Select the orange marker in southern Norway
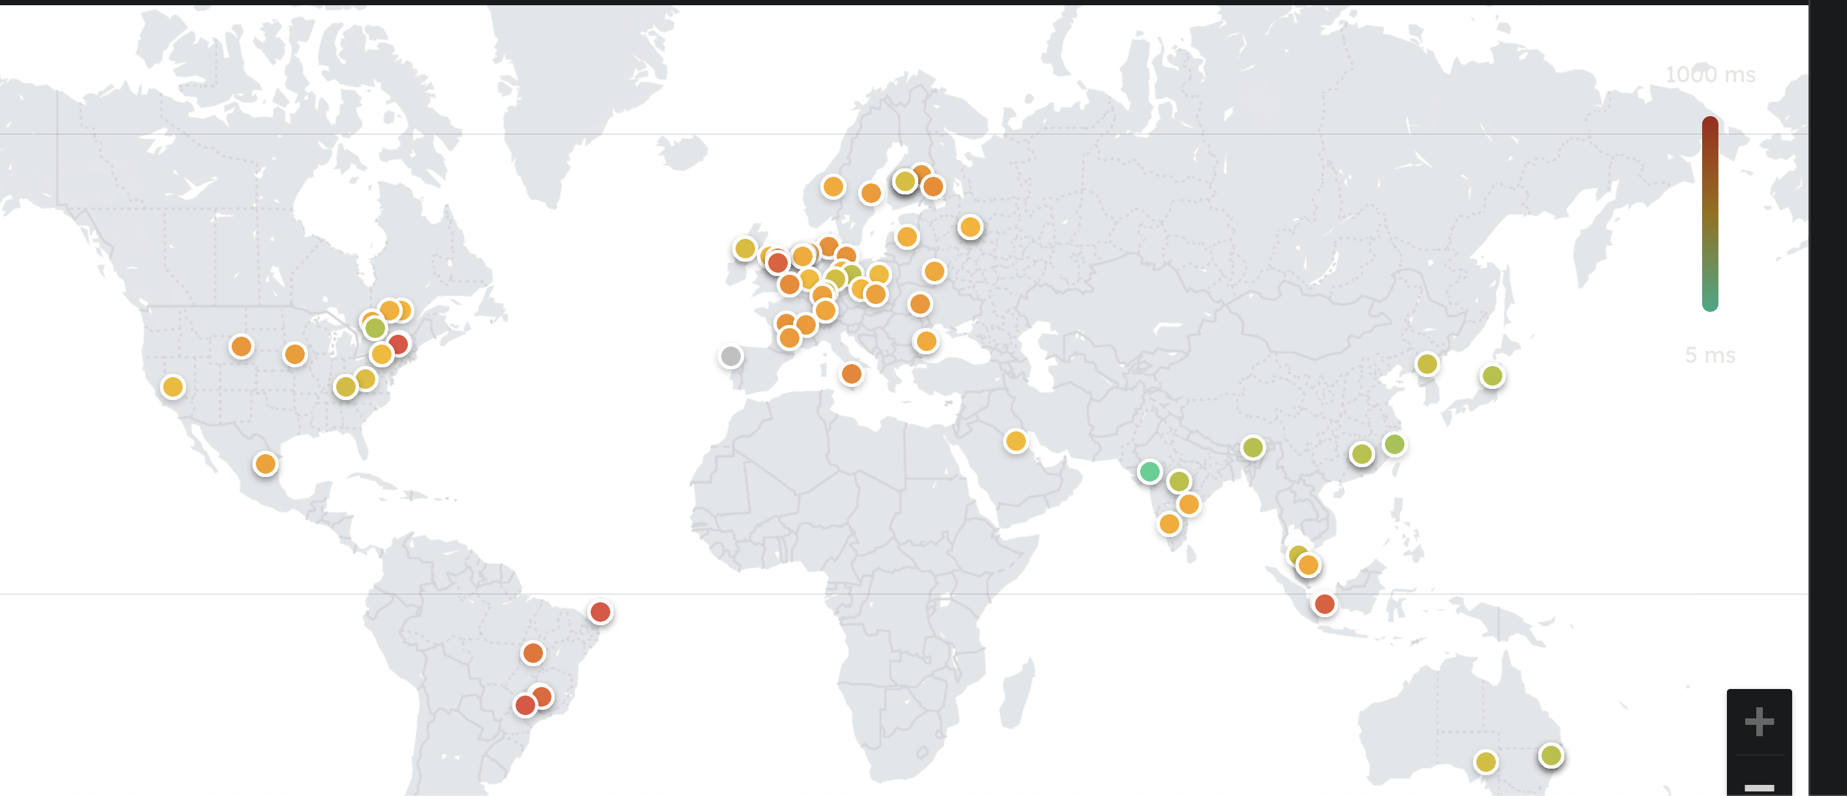1847x796 pixels. 833,187
